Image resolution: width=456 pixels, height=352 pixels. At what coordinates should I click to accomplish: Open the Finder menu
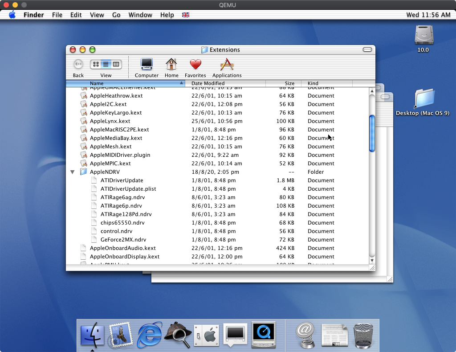point(34,15)
